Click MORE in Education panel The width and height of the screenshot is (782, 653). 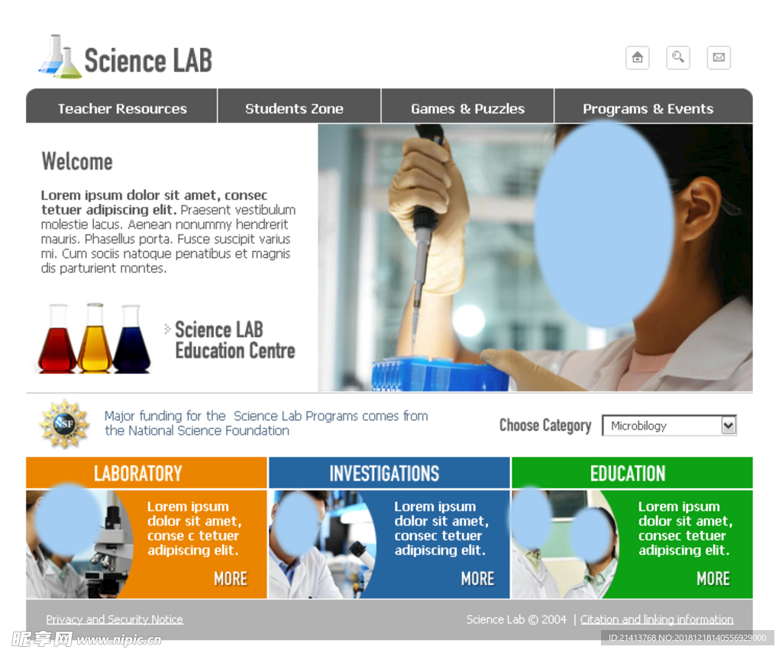[713, 579]
